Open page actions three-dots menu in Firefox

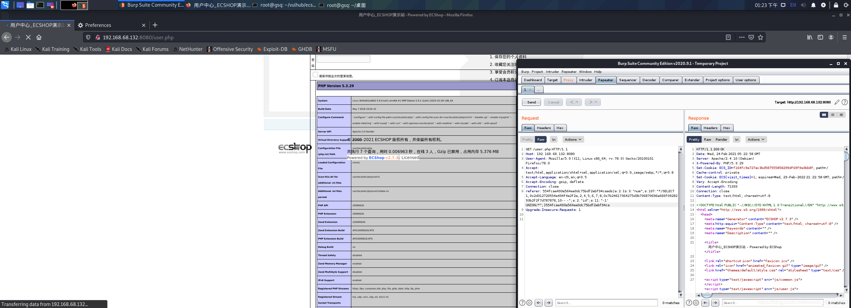point(742,37)
